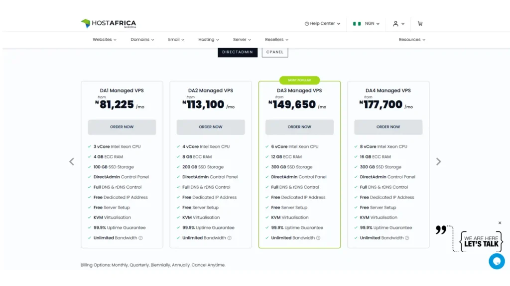The width and height of the screenshot is (510, 286).
Task: Close the Let's Talk chat prompt
Action: point(500,223)
